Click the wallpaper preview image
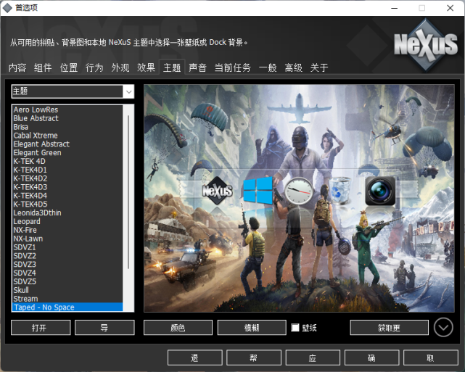The image size is (465, 372). (x=299, y=198)
